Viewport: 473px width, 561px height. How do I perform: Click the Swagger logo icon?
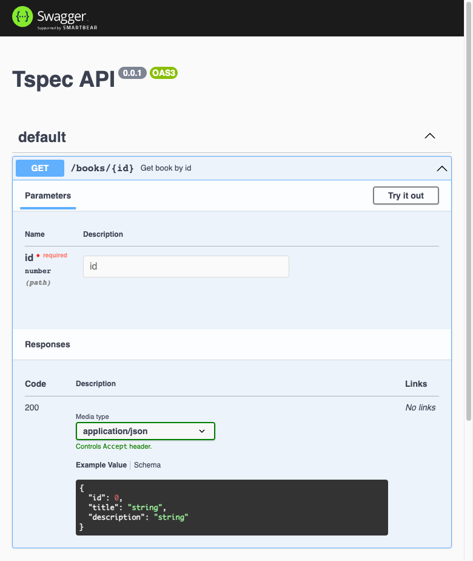22,16
